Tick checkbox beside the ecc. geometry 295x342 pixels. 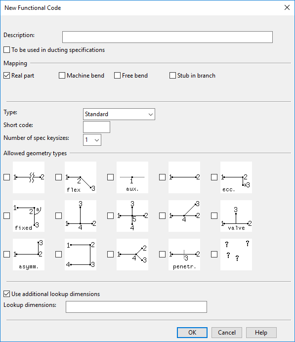(x=214, y=177)
